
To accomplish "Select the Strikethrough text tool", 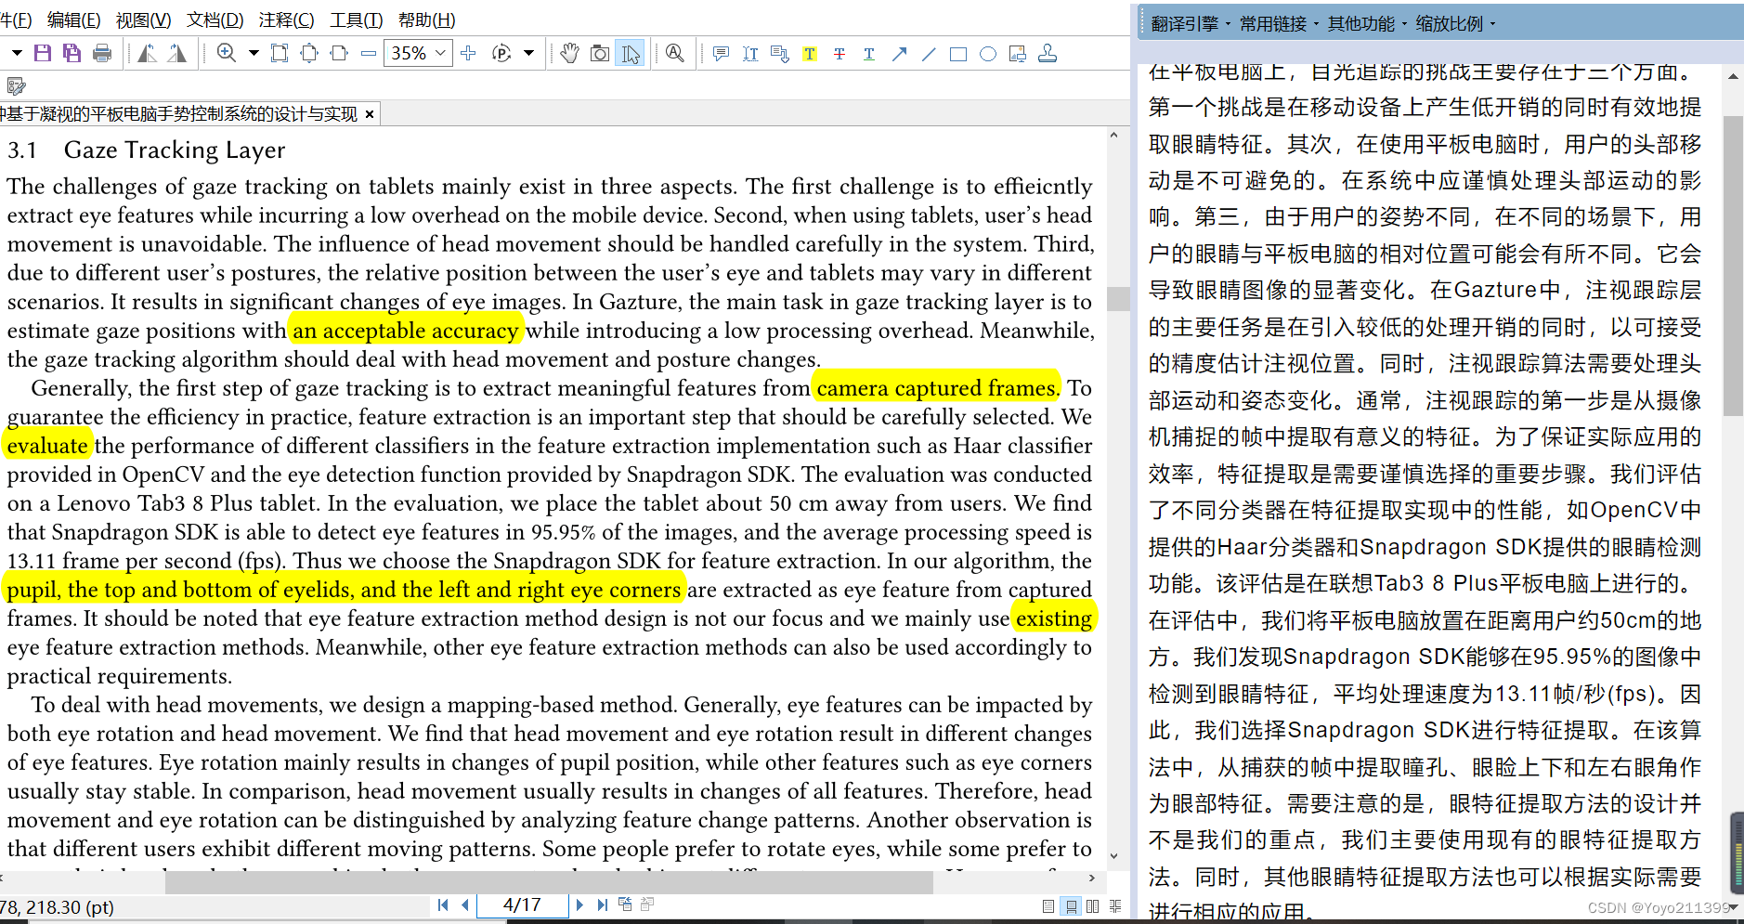I will point(839,54).
